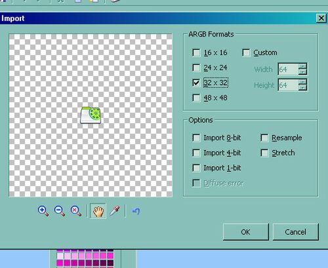The width and height of the screenshot is (328, 268).
Task: Click the Height value field
Action: tap(288, 85)
